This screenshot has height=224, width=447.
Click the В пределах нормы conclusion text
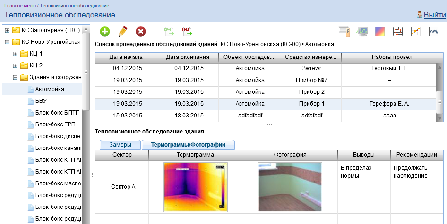tap(356, 172)
